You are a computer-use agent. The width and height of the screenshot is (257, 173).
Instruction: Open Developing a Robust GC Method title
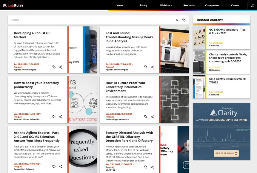pyautogui.click(x=32, y=35)
